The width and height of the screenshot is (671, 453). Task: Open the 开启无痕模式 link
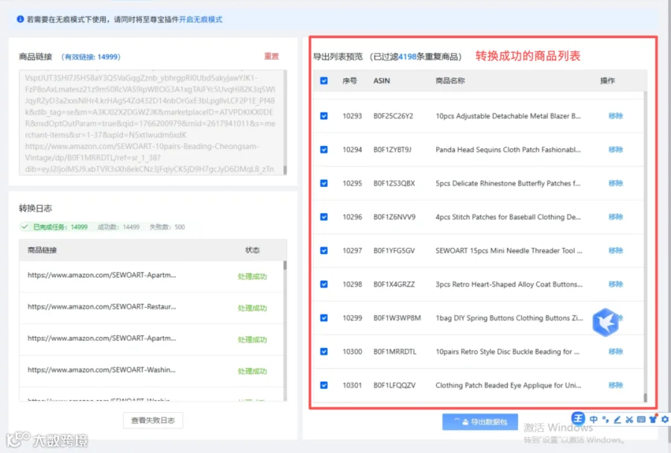point(201,19)
